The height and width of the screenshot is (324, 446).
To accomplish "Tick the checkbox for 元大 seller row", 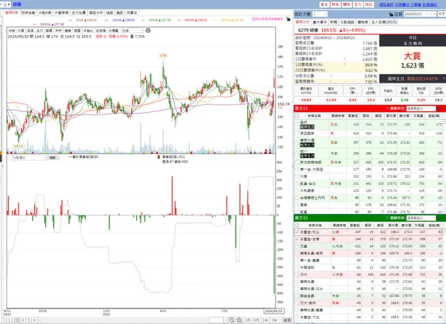I will pyautogui.click(x=297, y=275).
